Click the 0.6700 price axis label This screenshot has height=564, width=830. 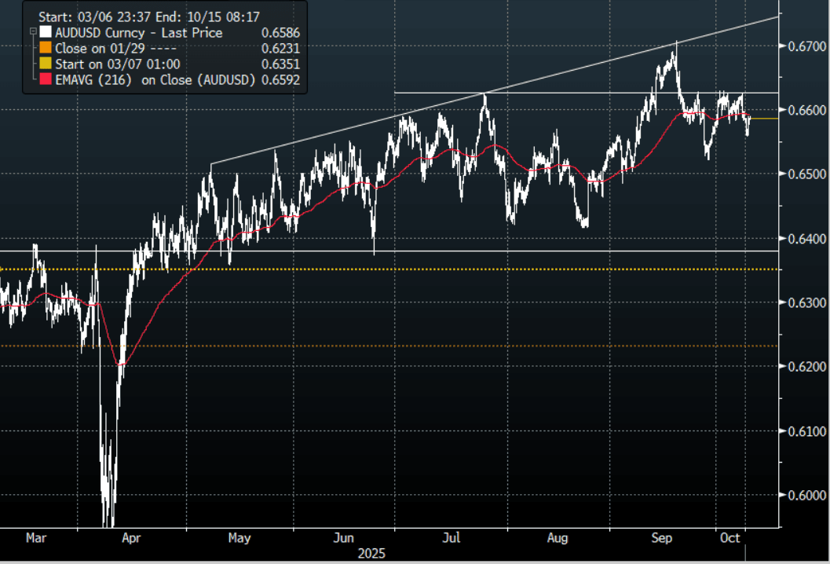pos(803,46)
